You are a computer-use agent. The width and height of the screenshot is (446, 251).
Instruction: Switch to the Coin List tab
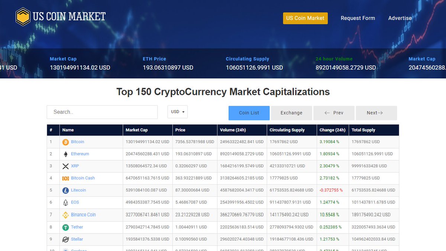[249, 113]
